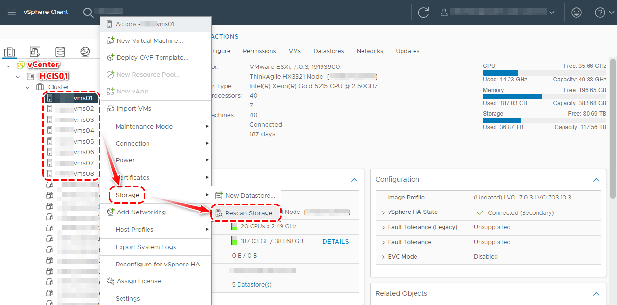Select Rescan Storage from submenu

pos(251,213)
